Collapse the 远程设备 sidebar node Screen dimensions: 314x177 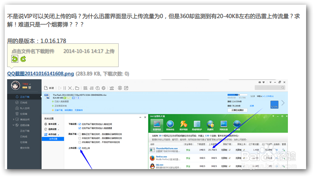[13, 125]
